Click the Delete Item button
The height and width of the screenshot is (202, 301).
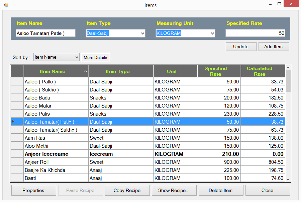[221, 190]
